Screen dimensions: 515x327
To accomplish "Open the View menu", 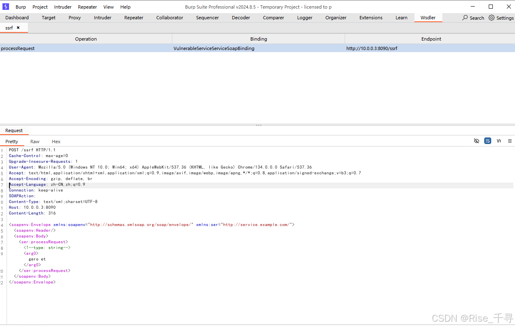I will point(109,7).
